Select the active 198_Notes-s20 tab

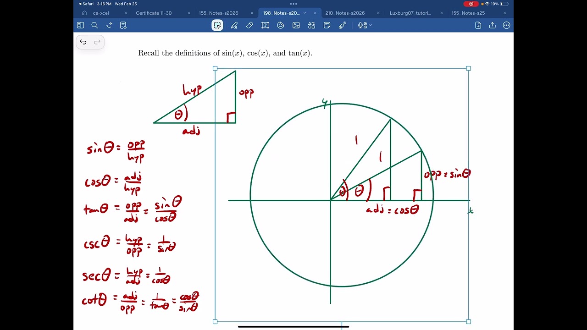(281, 13)
